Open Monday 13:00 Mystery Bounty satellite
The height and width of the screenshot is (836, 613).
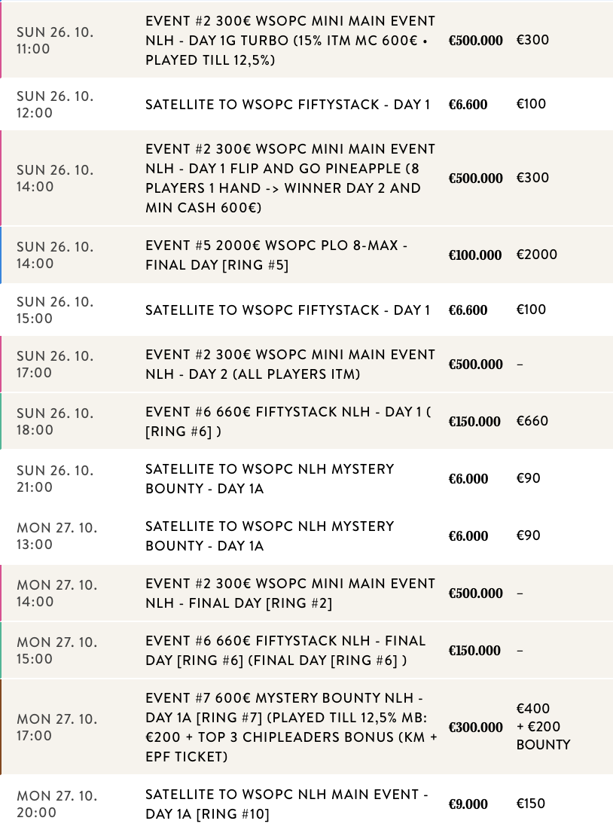pyautogui.click(x=270, y=536)
